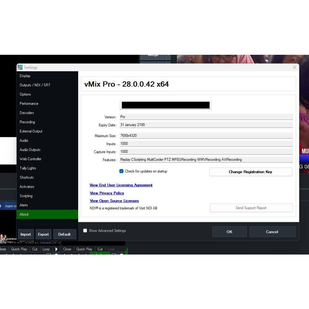Open Recording settings
Viewport: 309px width, 309px height.
47,122
